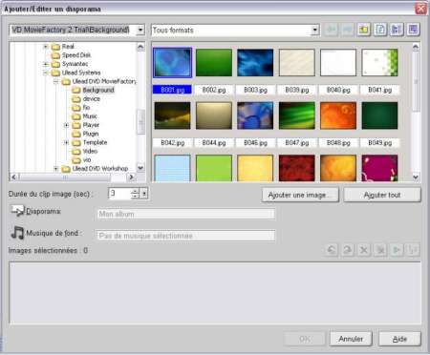Select the B041.jpg thumbnail

pos(379,63)
